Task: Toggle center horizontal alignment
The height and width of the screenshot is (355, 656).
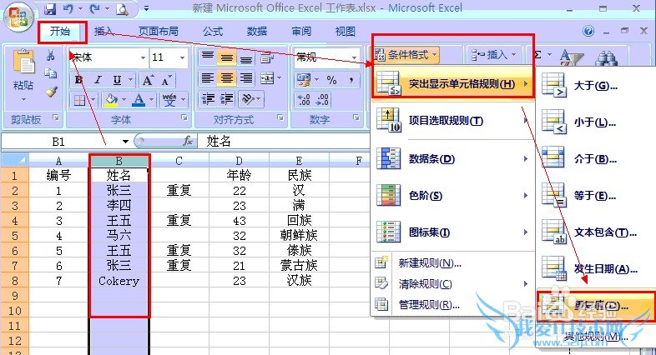Action: pos(227,77)
